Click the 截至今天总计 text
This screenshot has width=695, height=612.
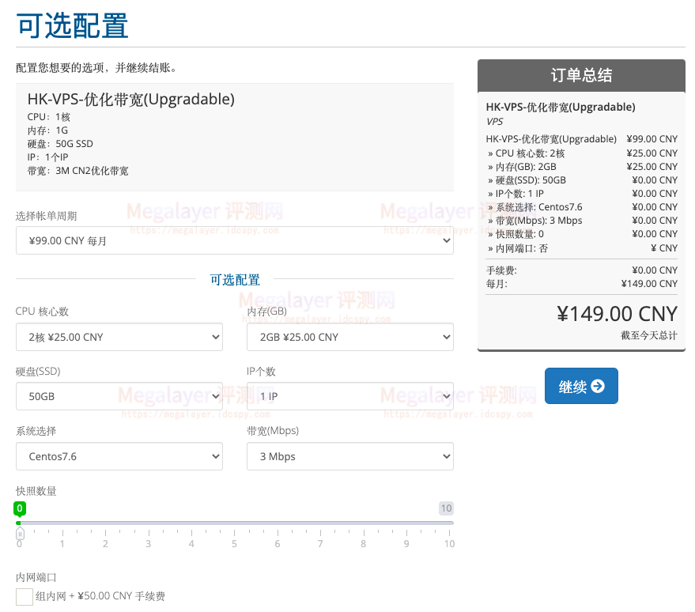click(x=649, y=335)
